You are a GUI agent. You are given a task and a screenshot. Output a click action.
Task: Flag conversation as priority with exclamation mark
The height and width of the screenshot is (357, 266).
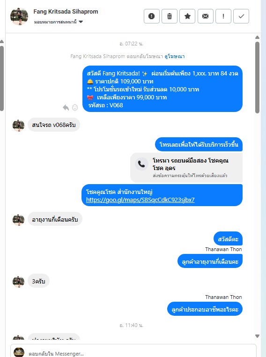click(x=223, y=16)
